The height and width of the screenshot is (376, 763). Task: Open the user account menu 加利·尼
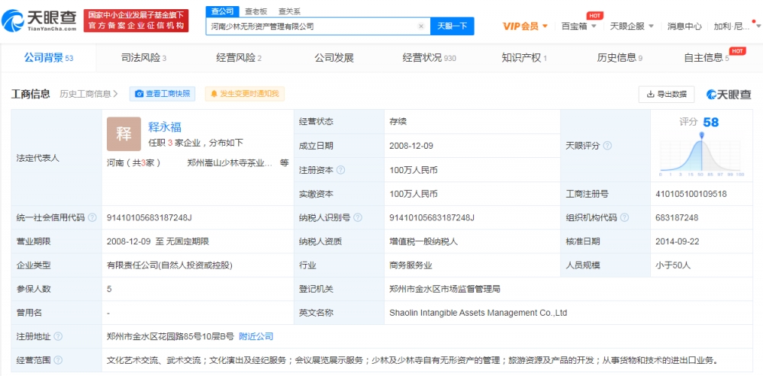736,26
